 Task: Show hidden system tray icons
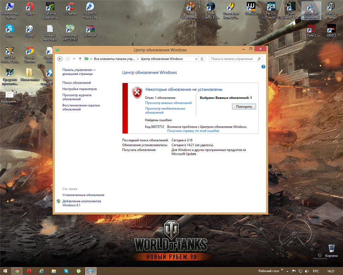287,271
